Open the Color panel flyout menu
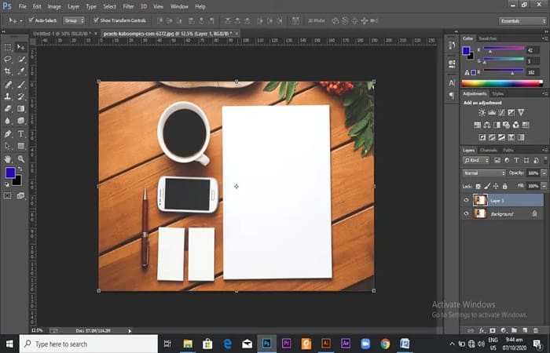This screenshot has height=353, width=550. click(x=545, y=38)
